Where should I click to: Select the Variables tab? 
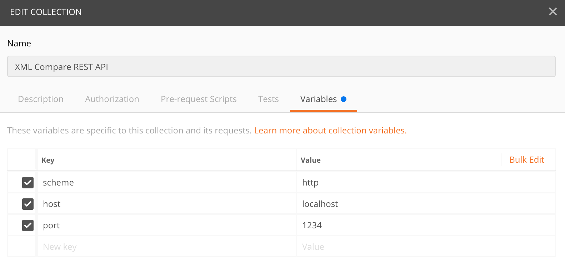pyautogui.click(x=319, y=99)
